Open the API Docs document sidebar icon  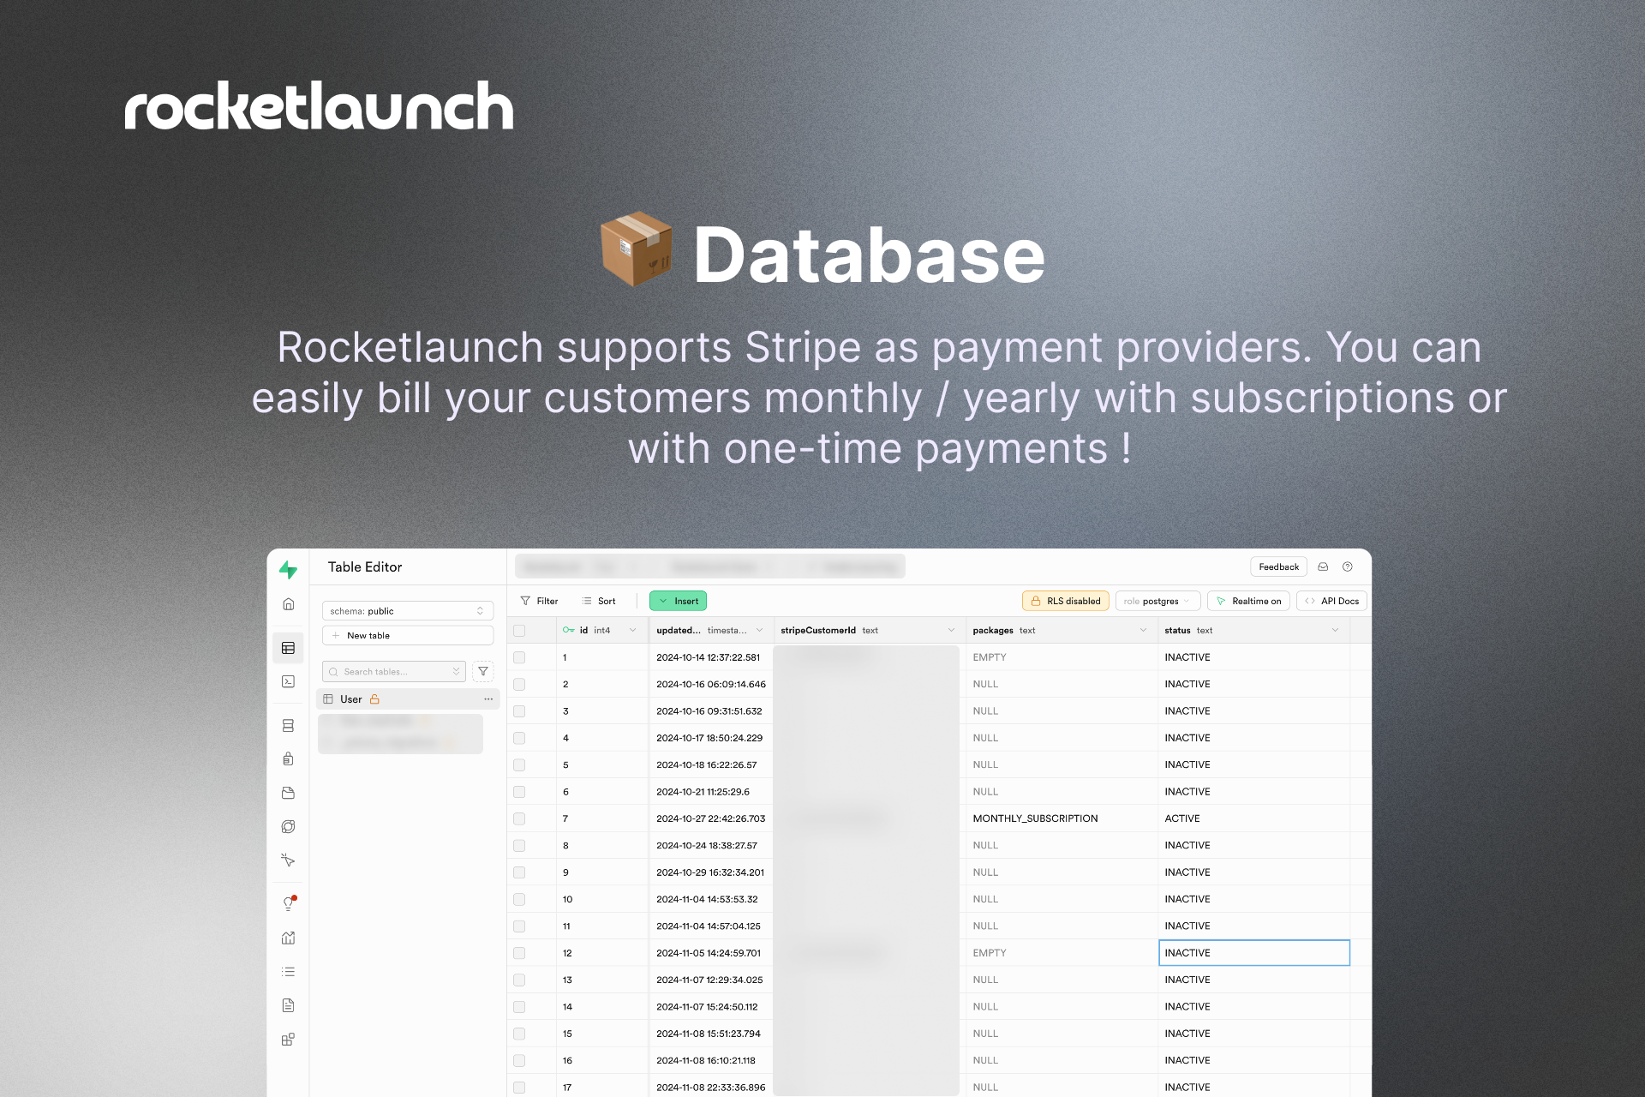(x=289, y=1005)
